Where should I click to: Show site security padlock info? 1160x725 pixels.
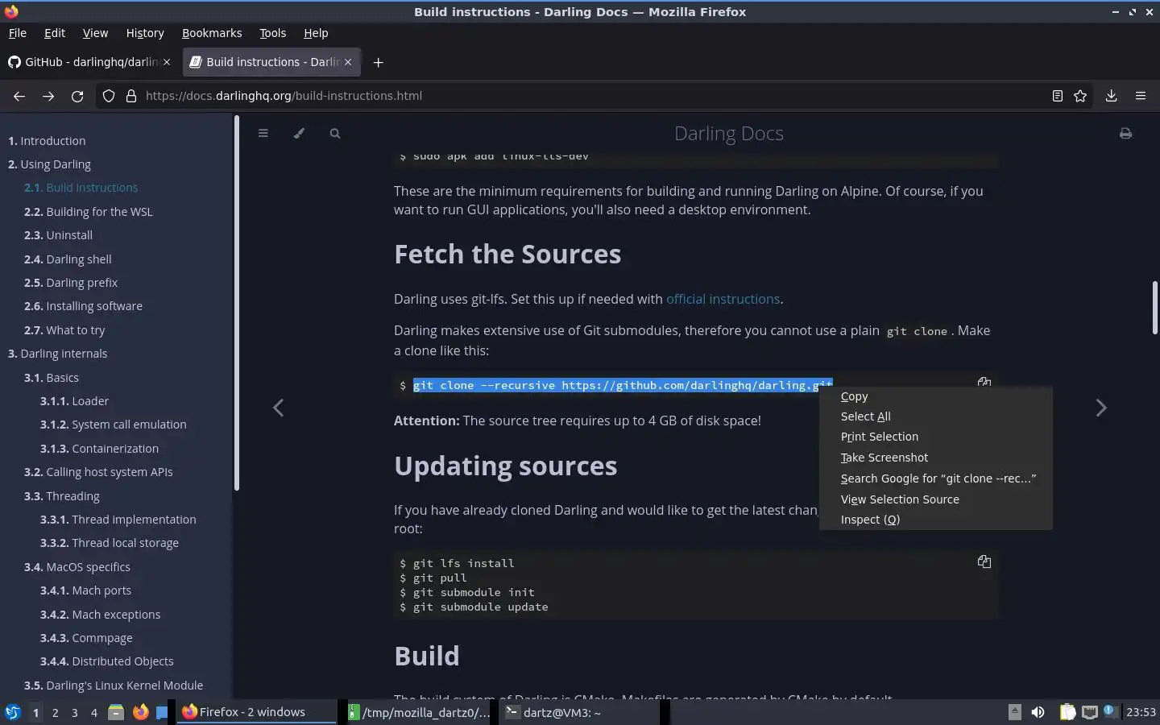pyautogui.click(x=131, y=96)
